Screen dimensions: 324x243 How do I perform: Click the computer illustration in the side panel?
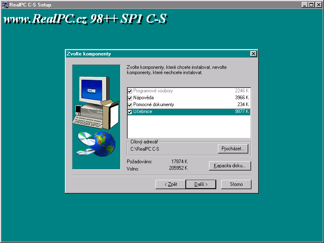93,101
